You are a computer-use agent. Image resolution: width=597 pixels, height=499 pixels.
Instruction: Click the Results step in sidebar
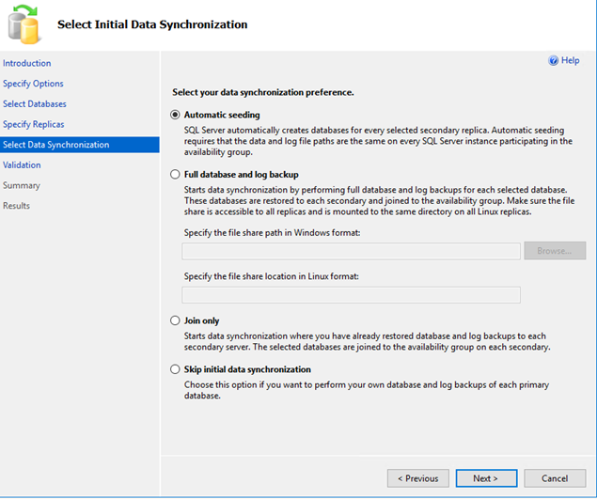click(x=16, y=206)
